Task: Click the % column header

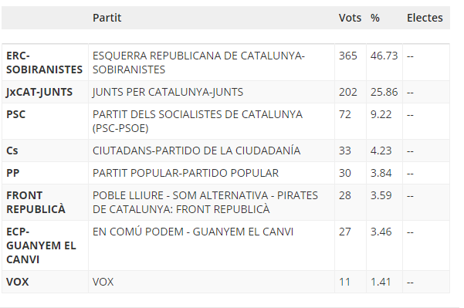Action: [375, 18]
